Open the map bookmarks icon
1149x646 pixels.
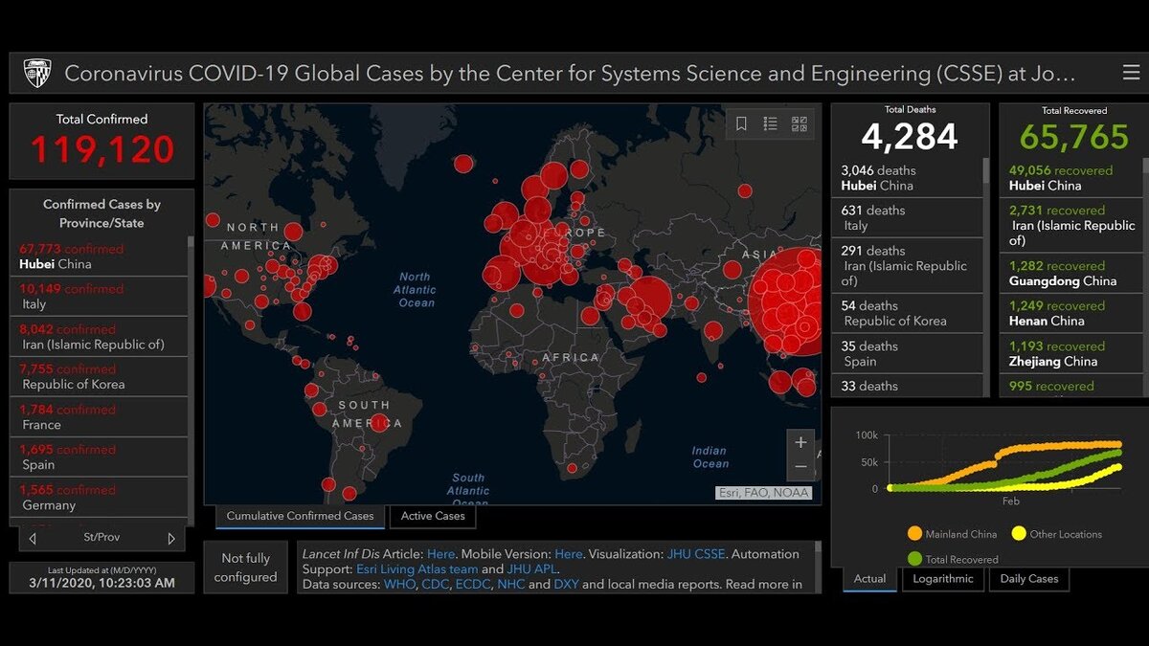741,123
